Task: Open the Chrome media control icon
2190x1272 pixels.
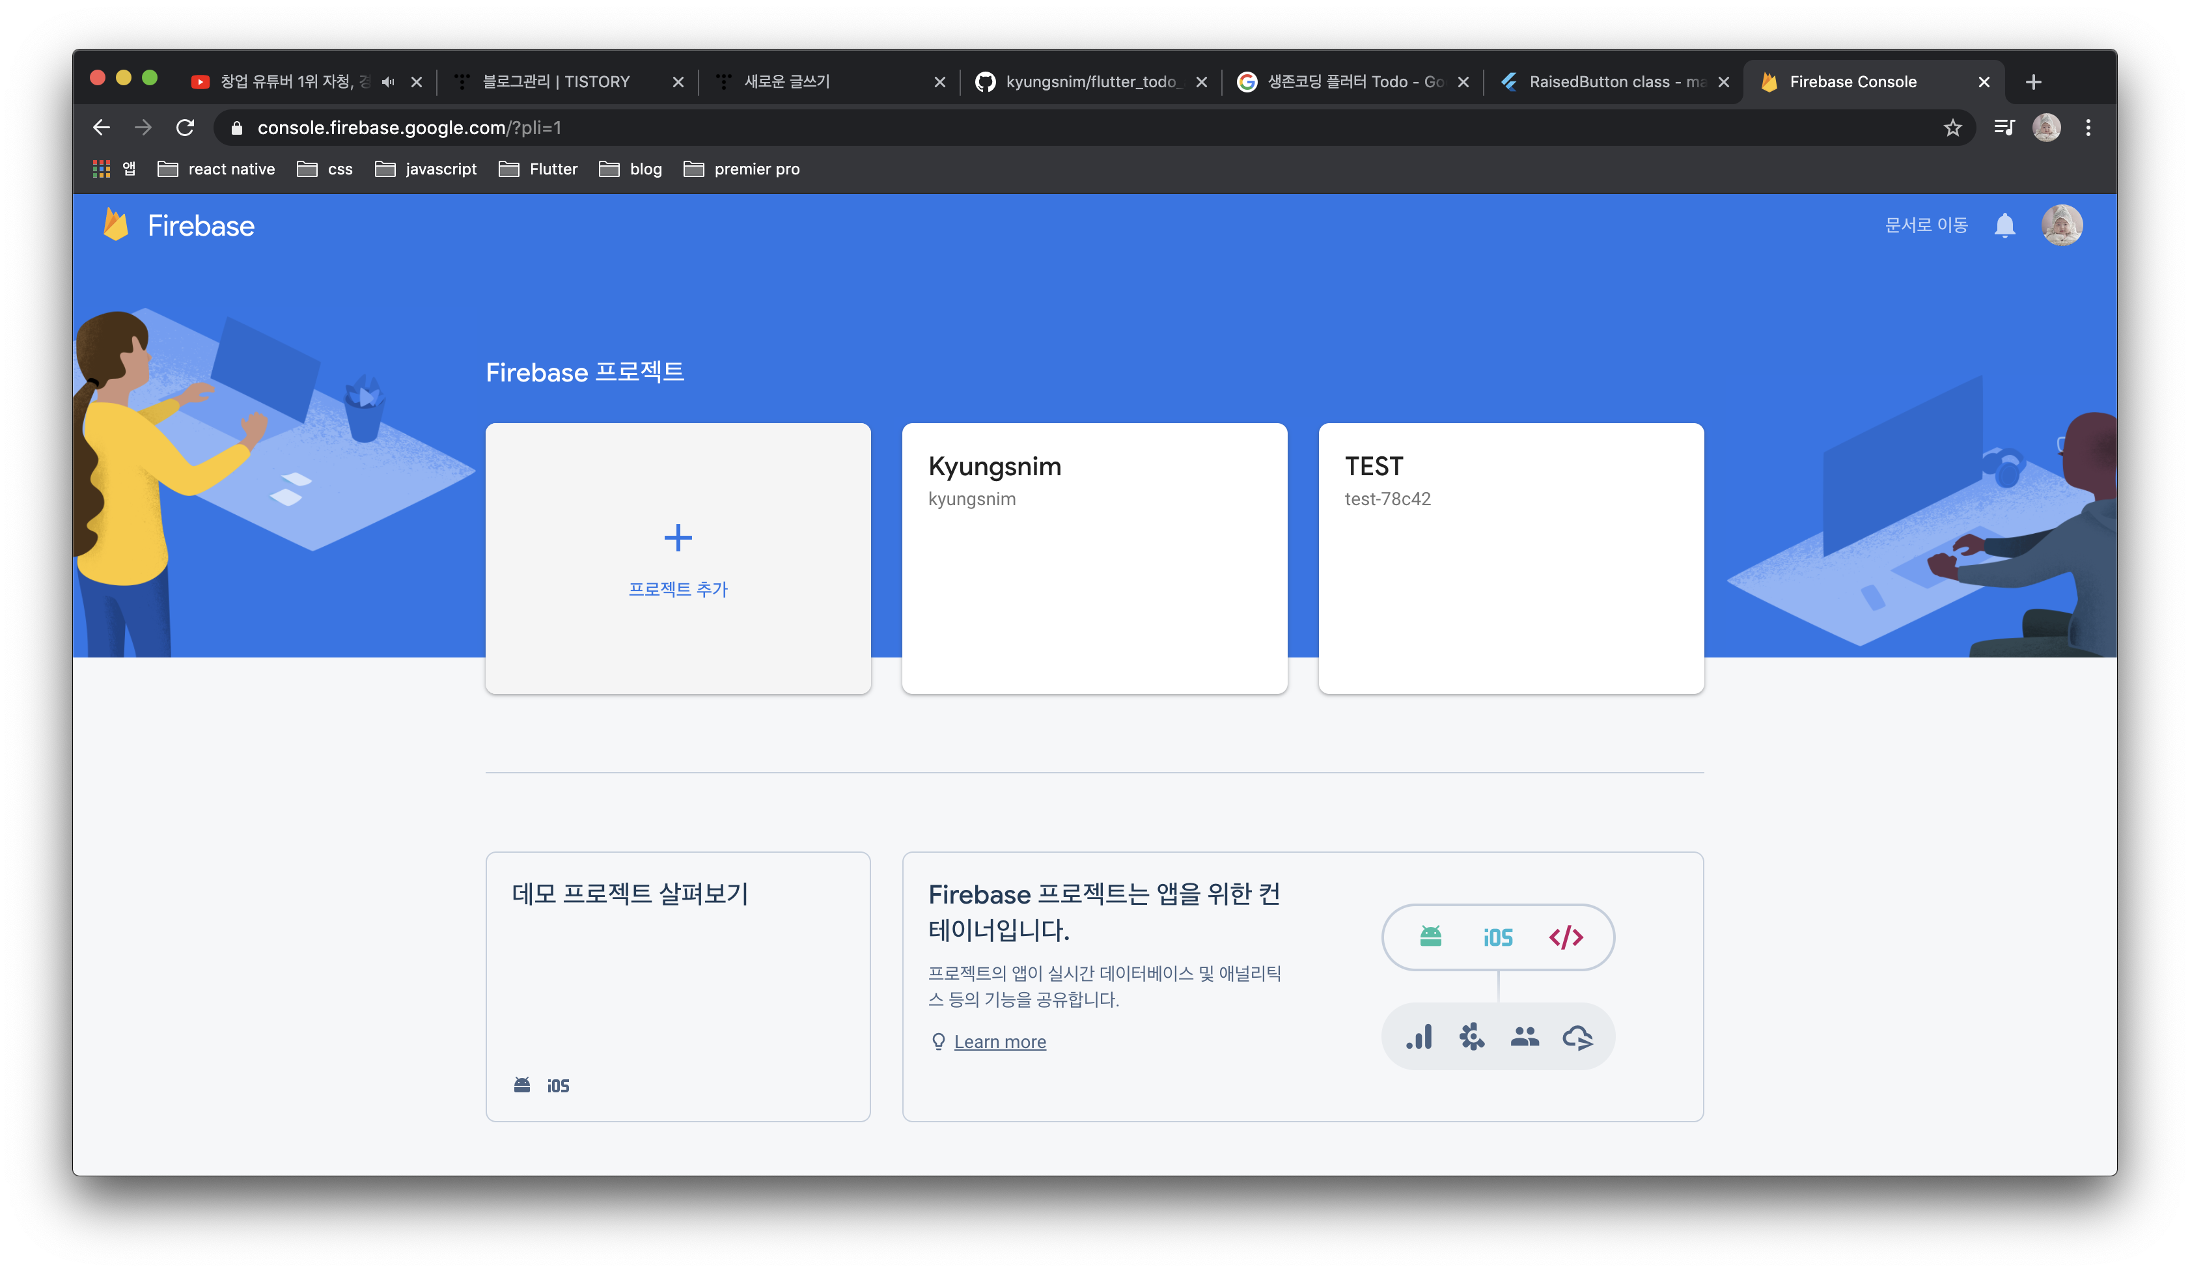Action: 2004,128
